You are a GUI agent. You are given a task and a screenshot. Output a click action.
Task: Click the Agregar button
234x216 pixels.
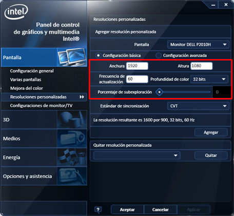tap(211, 132)
